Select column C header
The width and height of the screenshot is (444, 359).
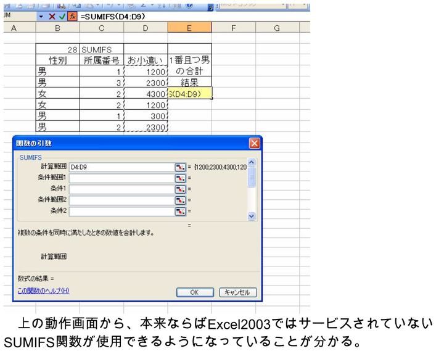[102, 28]
